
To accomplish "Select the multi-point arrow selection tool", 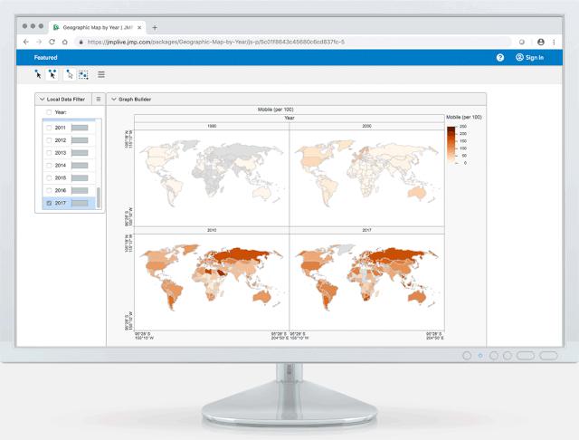I will [x=52, y=74].
